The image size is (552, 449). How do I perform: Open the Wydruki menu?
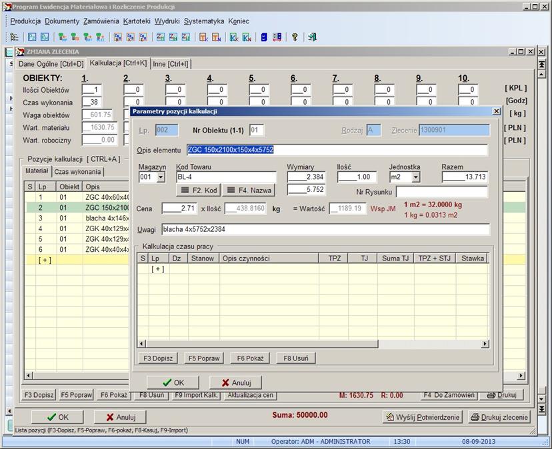[x=167, y=21]
